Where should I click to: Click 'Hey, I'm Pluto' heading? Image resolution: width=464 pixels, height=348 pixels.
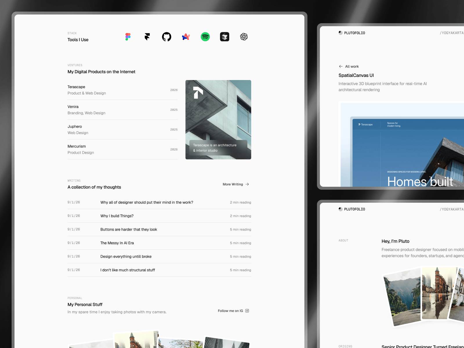tap(395, 241)
